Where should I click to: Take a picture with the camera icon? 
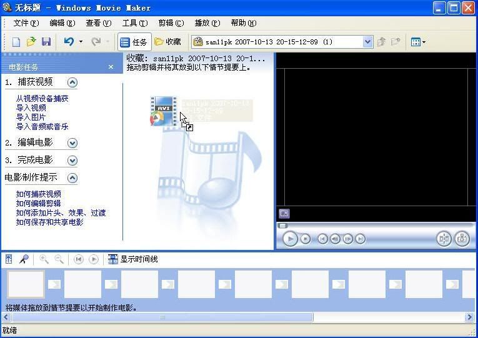(462, 239)
